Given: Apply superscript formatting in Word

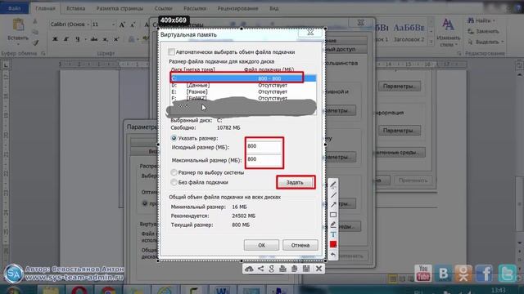Looking at the screenshot, I should (116, 39).
